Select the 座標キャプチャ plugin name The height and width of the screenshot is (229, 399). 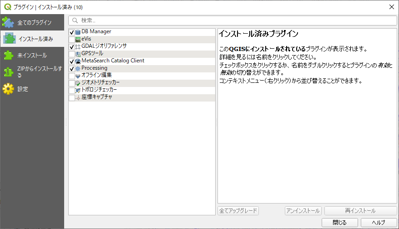click(97, 97)
